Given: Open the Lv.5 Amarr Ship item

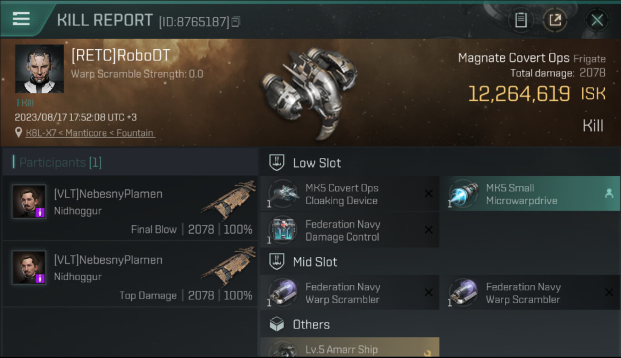Looking at the screenshot, I should [350, 347].
